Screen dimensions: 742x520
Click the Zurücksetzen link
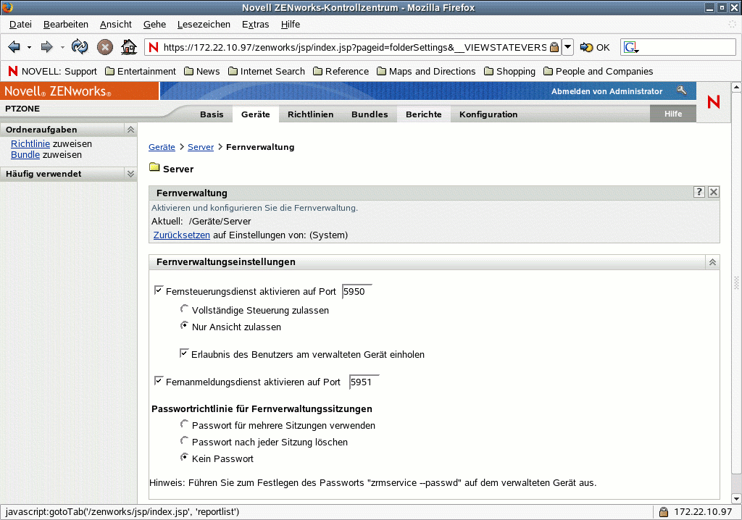click(x=182, y=235)
